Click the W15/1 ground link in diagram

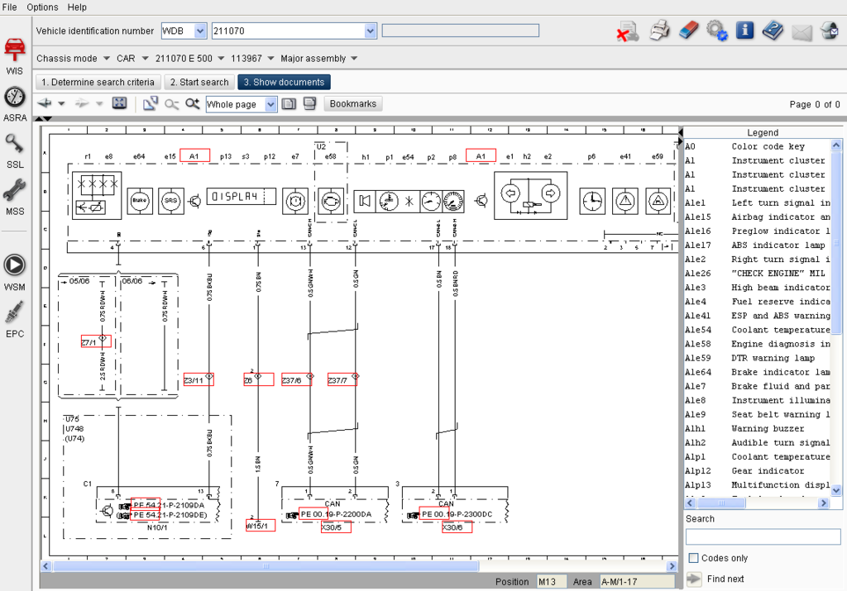[x=261, y=525]
